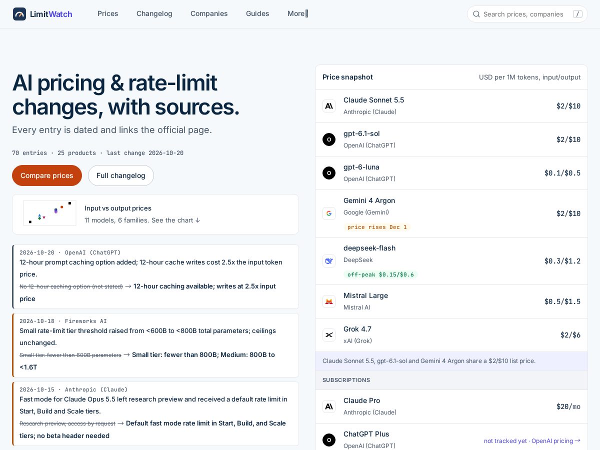
Task: Click the ChatGPT Plus subscription name
Action: 366,434
